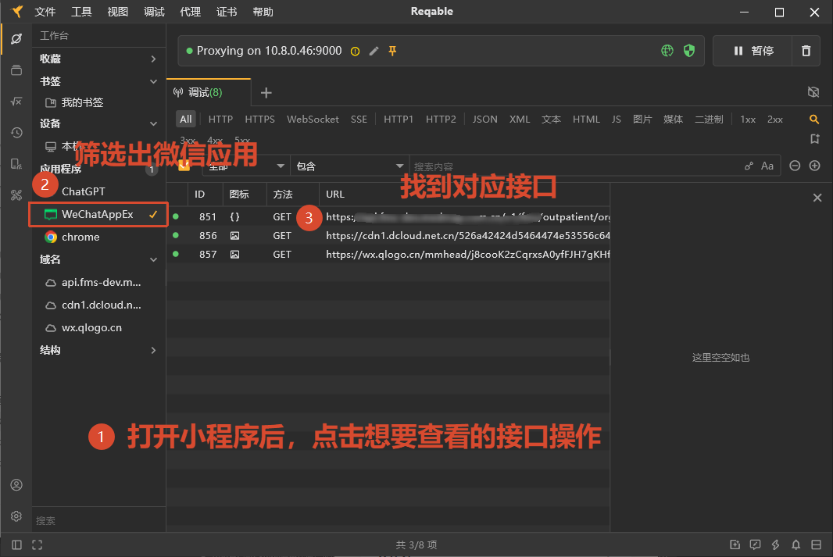833x557 pixels.
Task: Open the 工具 menu
Action: pos(81,12)
